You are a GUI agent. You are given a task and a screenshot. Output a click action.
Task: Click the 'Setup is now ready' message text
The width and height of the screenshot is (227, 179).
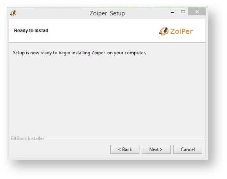pos(79,53)
